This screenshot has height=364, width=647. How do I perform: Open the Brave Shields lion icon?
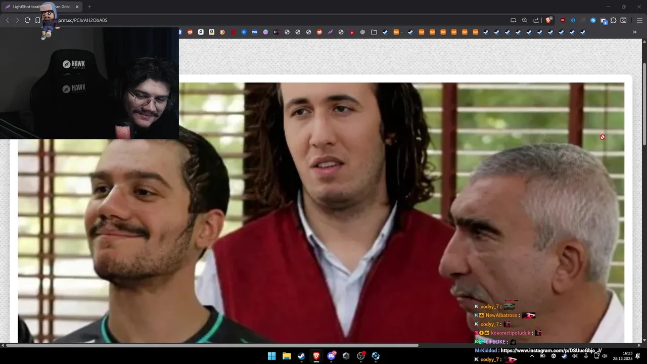(548, 20)
